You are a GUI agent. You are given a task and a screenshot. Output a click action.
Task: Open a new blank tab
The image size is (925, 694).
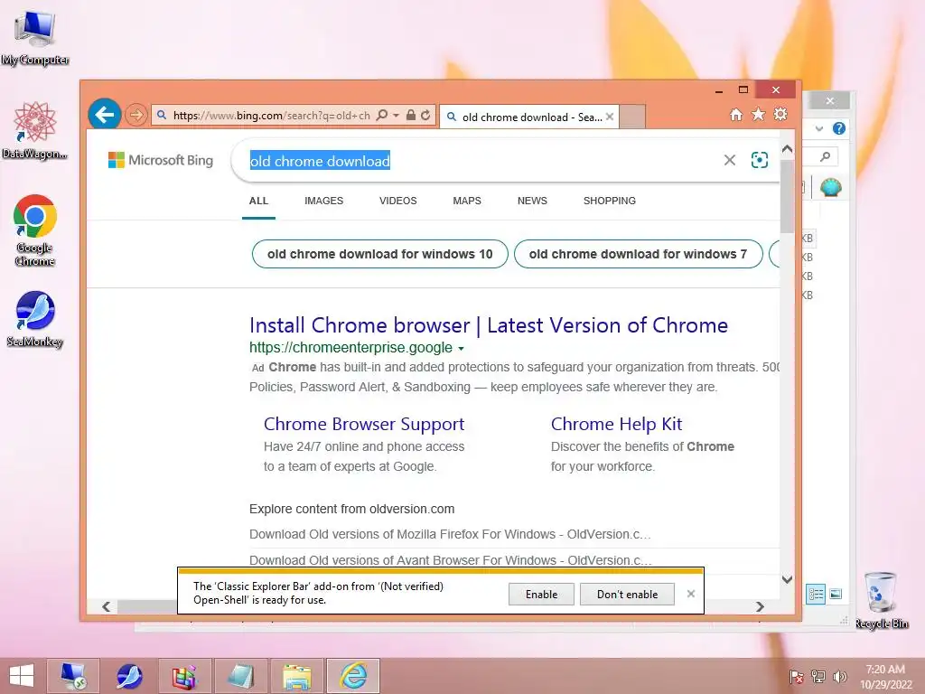(632, 117)
